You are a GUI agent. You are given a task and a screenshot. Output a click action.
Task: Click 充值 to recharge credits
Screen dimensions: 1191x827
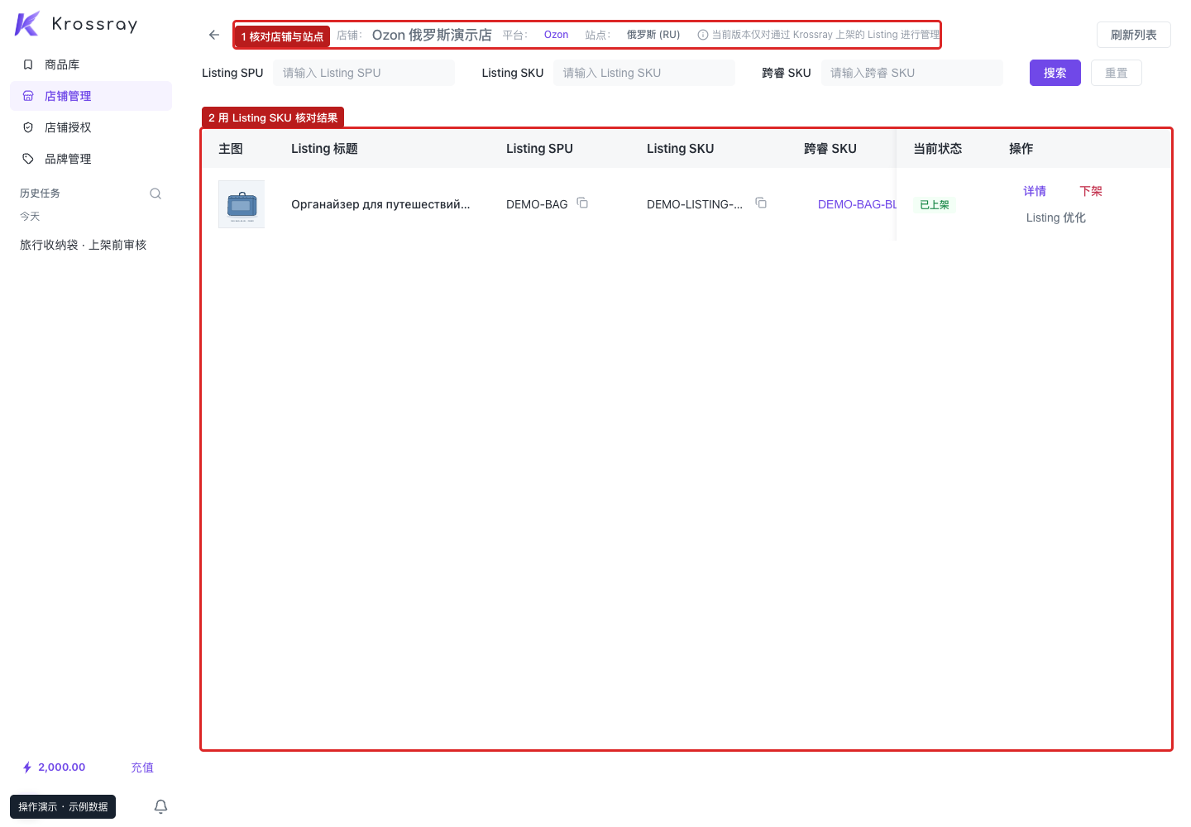(x=142, y=767)
